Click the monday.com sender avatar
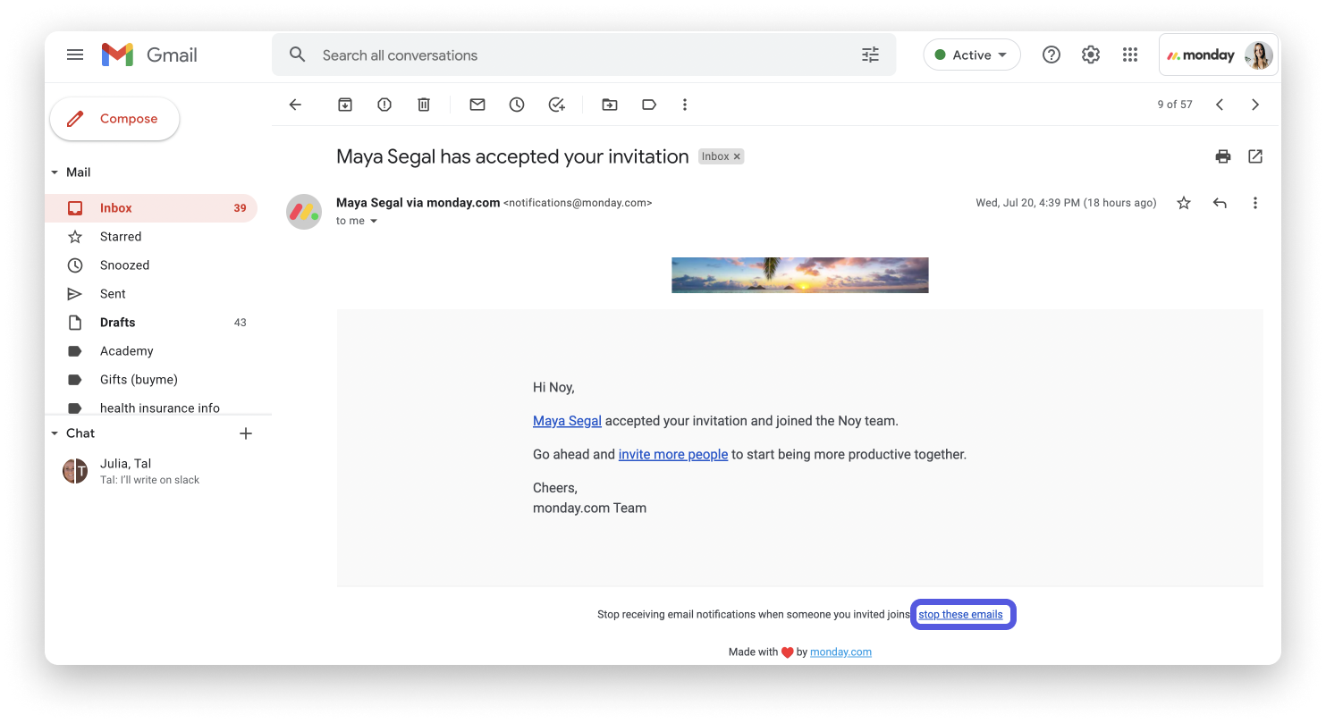 pos(304,212)
